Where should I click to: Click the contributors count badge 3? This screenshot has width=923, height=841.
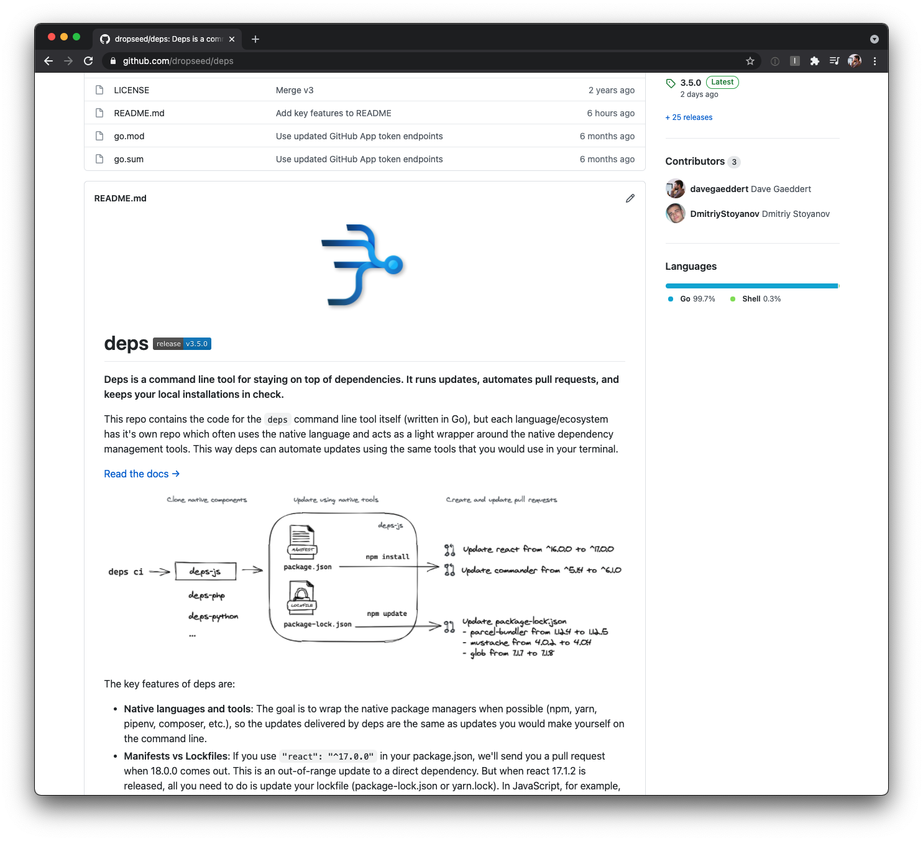[x=734, y=162]
